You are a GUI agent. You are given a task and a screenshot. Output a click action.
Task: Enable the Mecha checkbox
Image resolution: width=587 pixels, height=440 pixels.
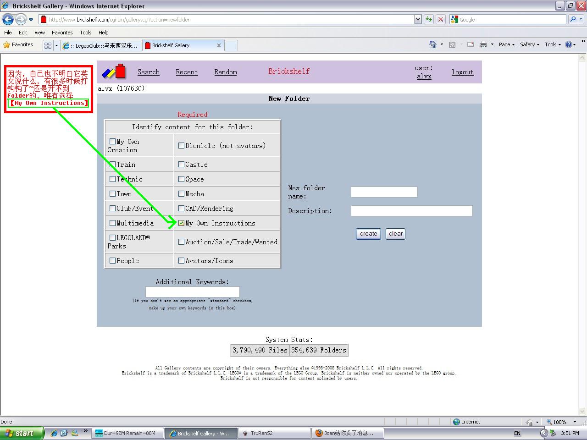coord(181,194)
